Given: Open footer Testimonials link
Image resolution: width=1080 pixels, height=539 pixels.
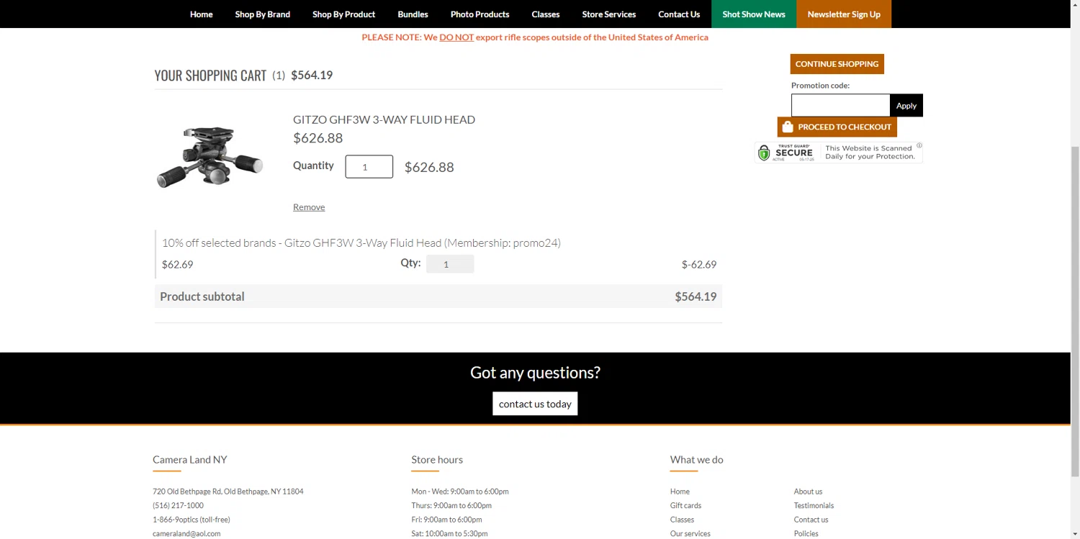Looking at the screenshot, I should [x=814, y=505].
